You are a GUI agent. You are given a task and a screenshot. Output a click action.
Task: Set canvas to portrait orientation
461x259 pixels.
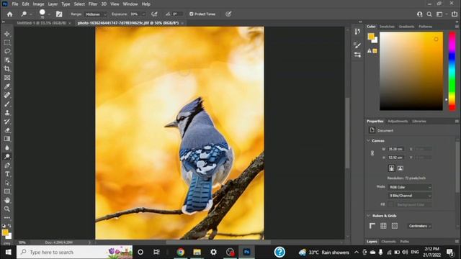pos(391,168)
